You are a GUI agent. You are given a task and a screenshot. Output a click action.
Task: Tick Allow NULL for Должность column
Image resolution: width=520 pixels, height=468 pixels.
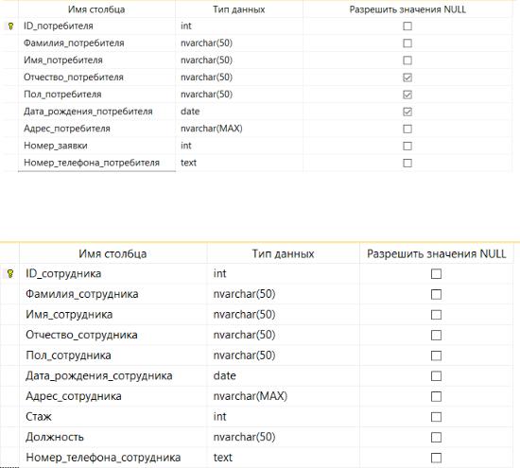(x=436, y=438)
